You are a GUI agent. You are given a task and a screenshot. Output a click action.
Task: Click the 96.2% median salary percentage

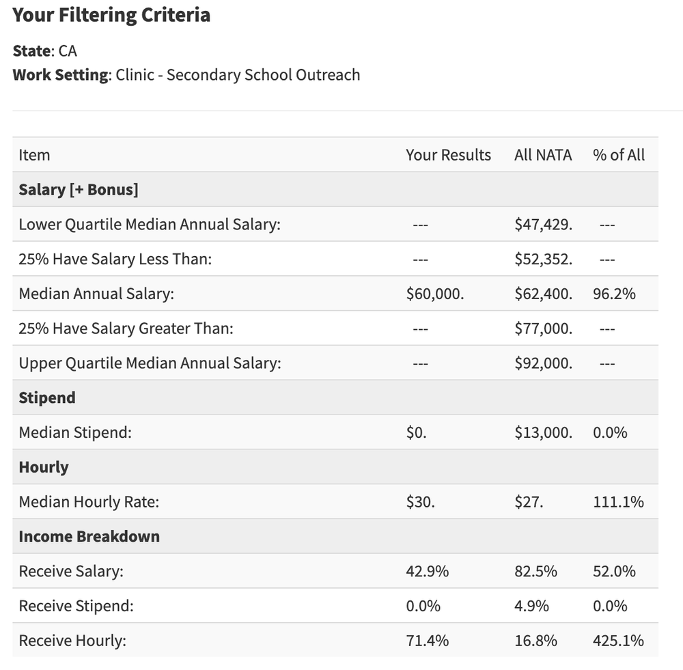[x=614, y=294]
